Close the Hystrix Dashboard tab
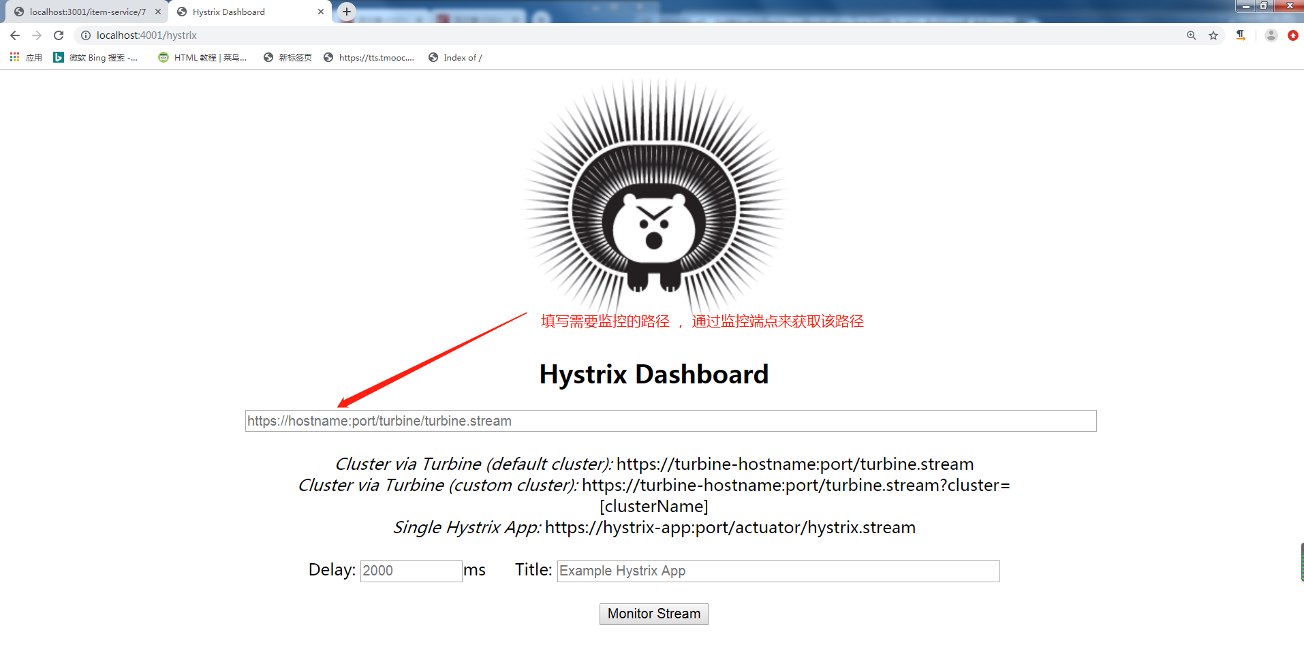1304x666 pixels. 321,12
